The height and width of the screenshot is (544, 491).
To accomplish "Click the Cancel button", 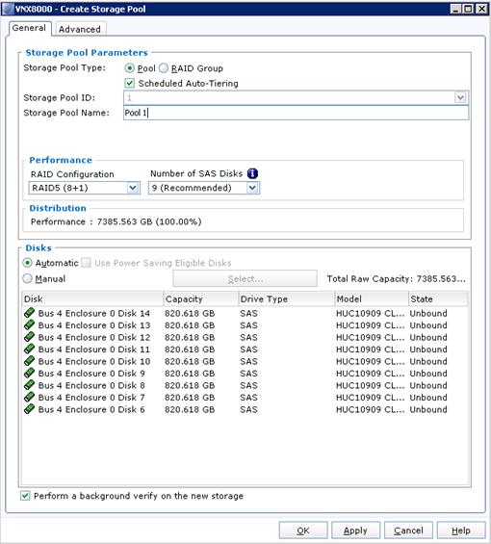I will [408, 531].
